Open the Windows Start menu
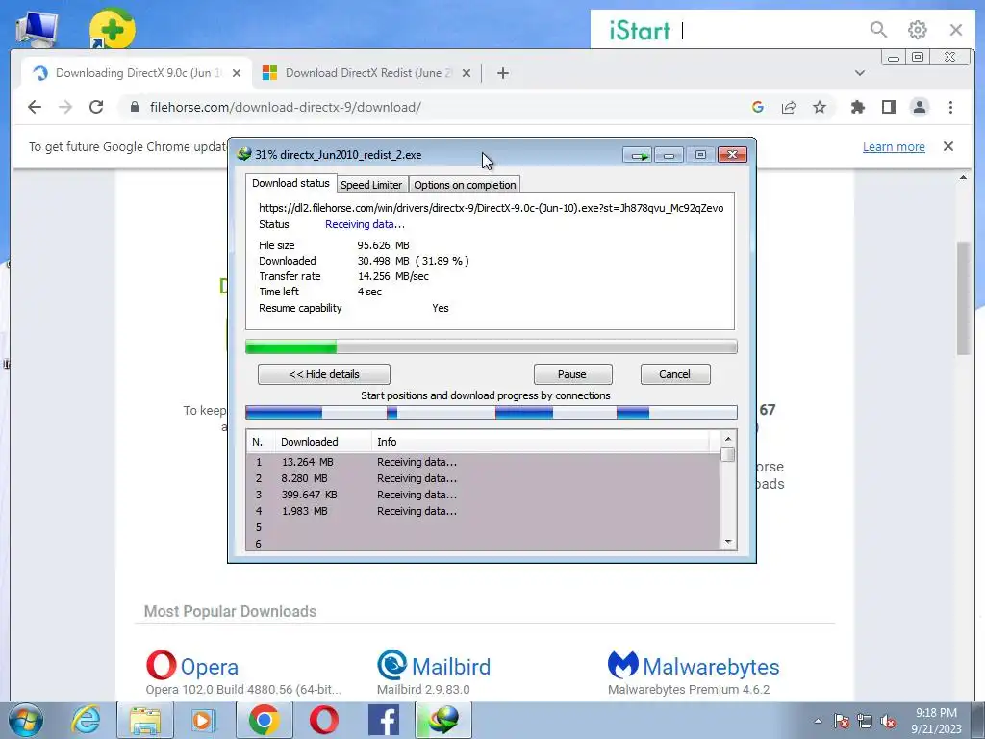 (x=25, y=720)
